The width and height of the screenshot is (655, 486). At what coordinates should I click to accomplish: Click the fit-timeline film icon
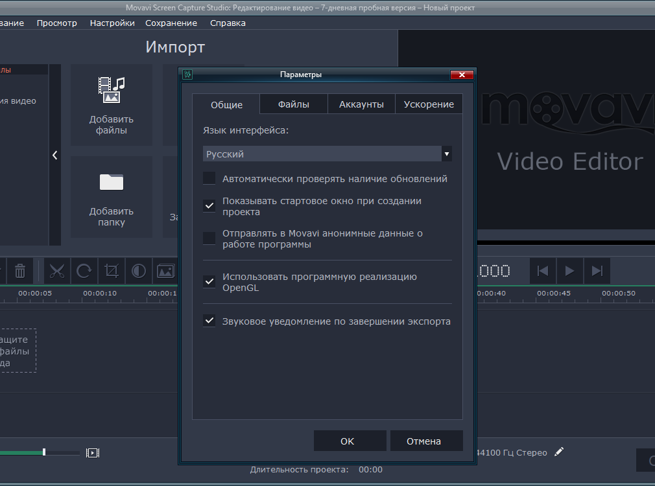93,452
